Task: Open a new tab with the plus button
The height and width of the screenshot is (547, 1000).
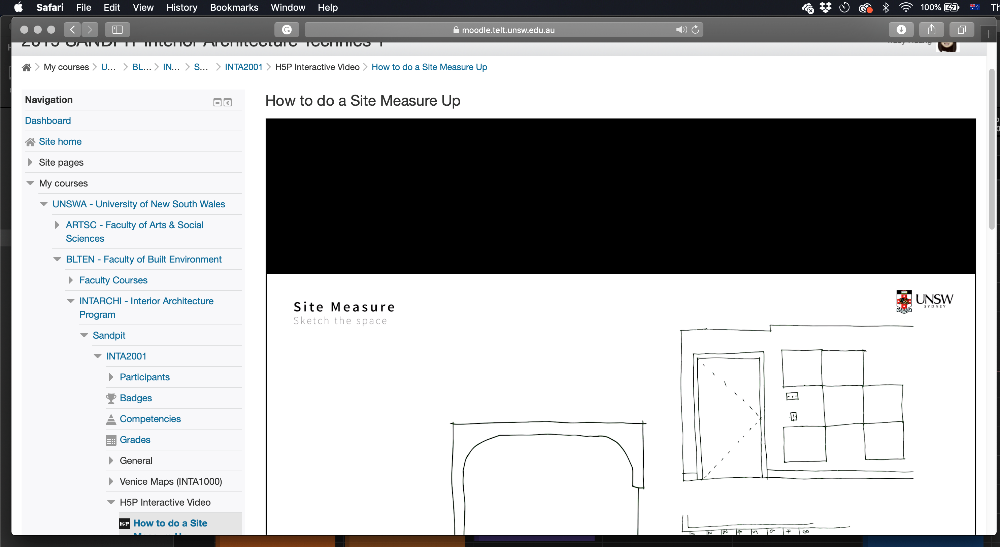Action: [988, 34]
